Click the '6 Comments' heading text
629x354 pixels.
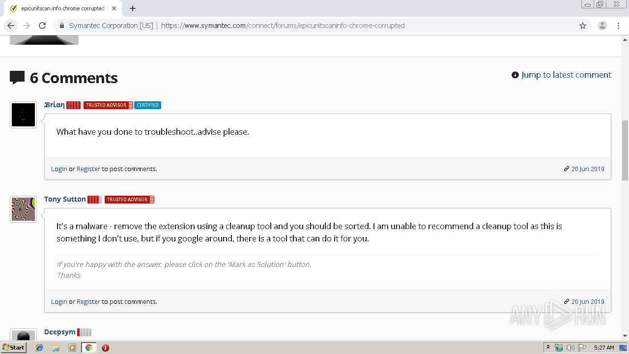click(x=74, y=78)
